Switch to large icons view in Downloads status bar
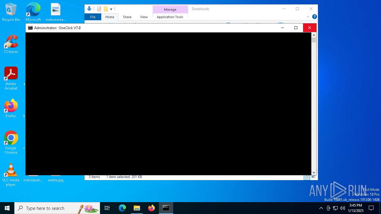This screenshot has height=214, width=381. (313, 177)
